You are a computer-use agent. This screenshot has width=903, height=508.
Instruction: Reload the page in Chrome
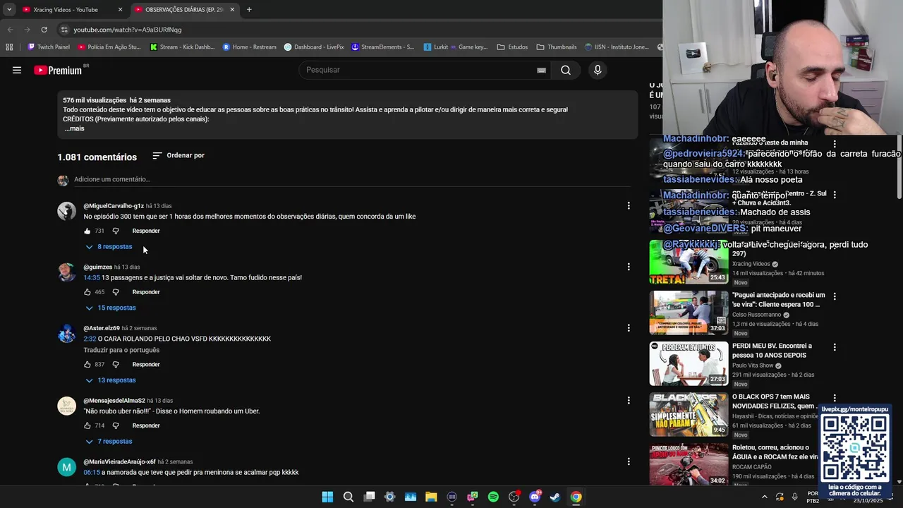point(44,30)
